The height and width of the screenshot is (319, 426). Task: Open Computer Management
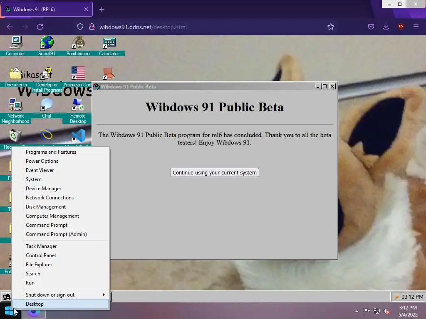tap(60, 216)
